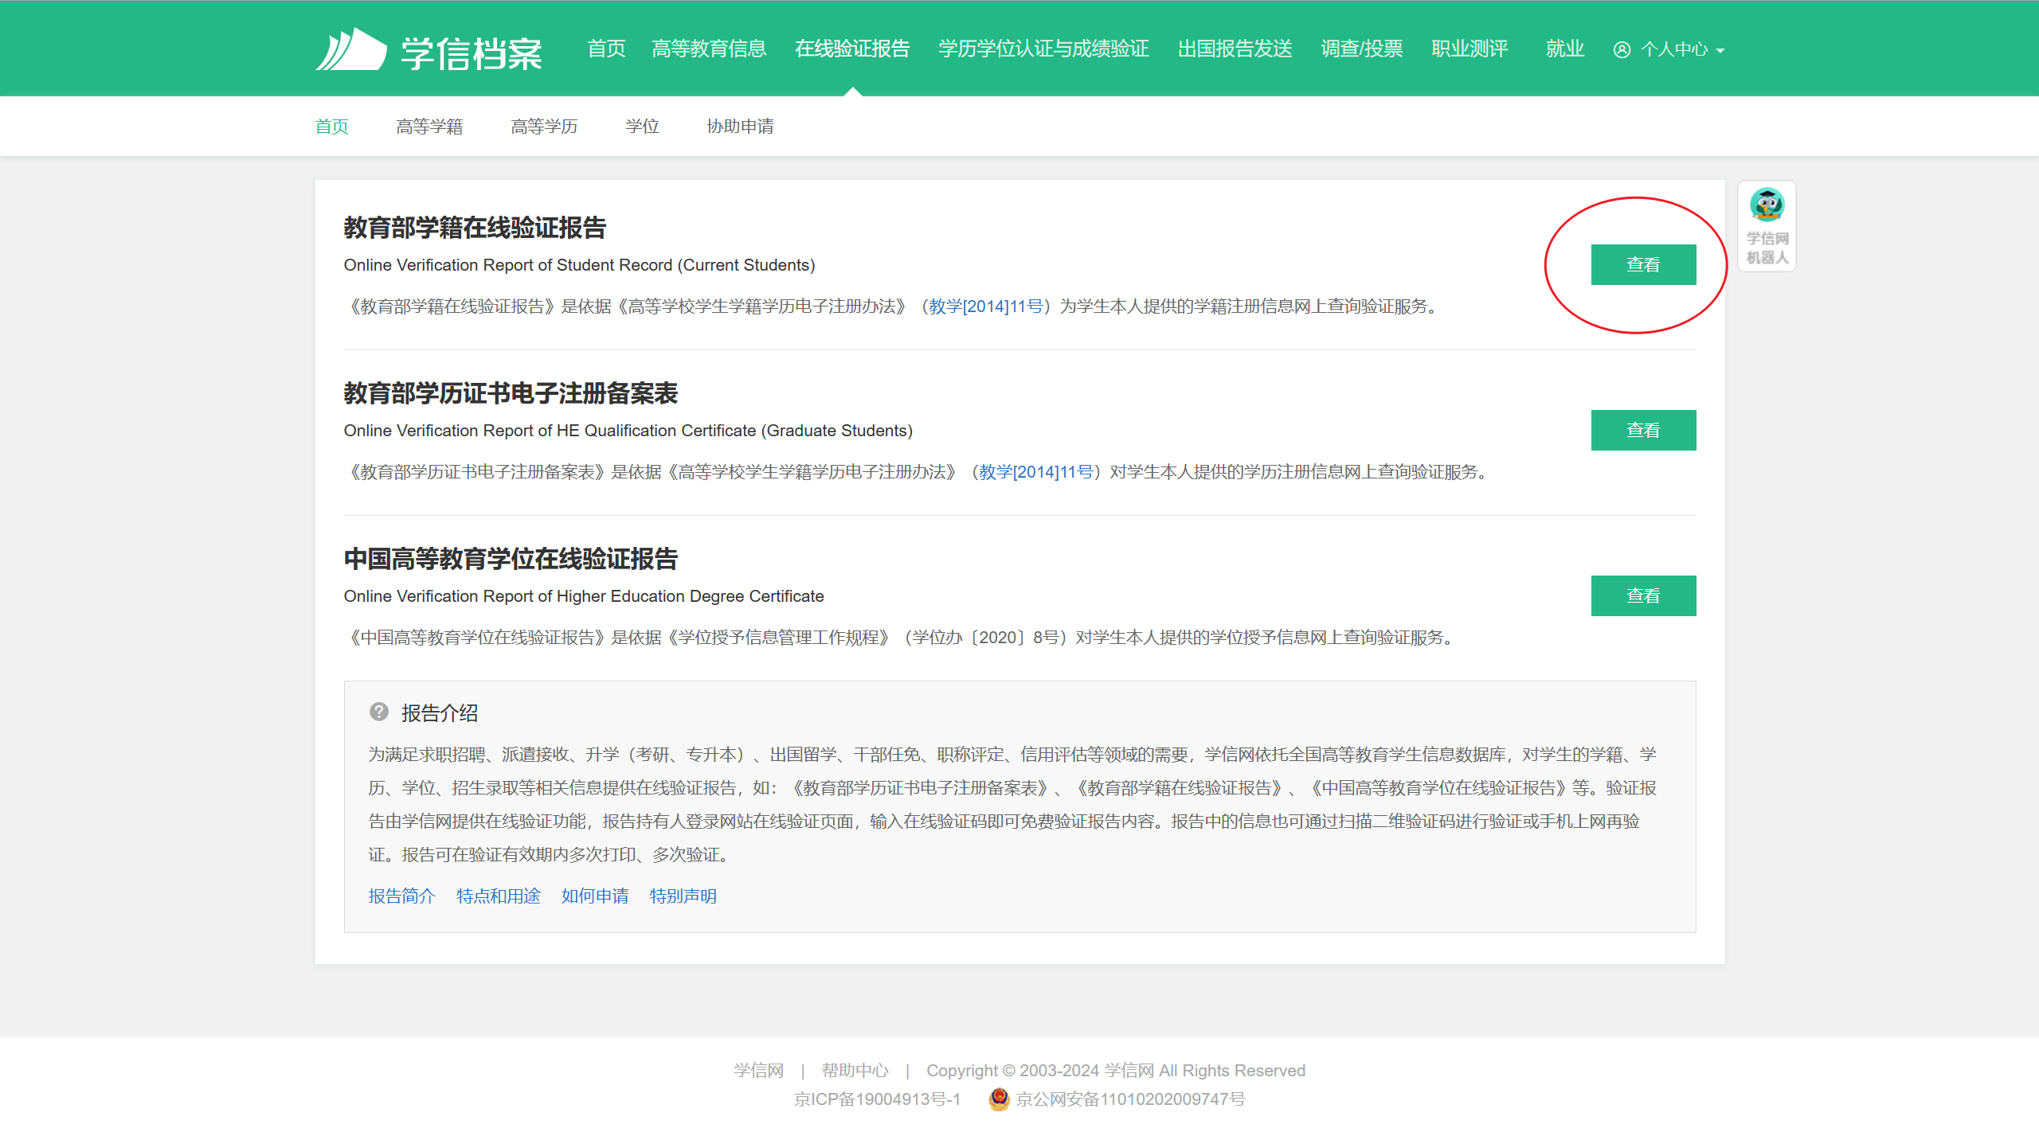Viewport: 2039px width, 1132px height.
Task: Click the 特点和用途 link
Action: click(x=499, y=896)
